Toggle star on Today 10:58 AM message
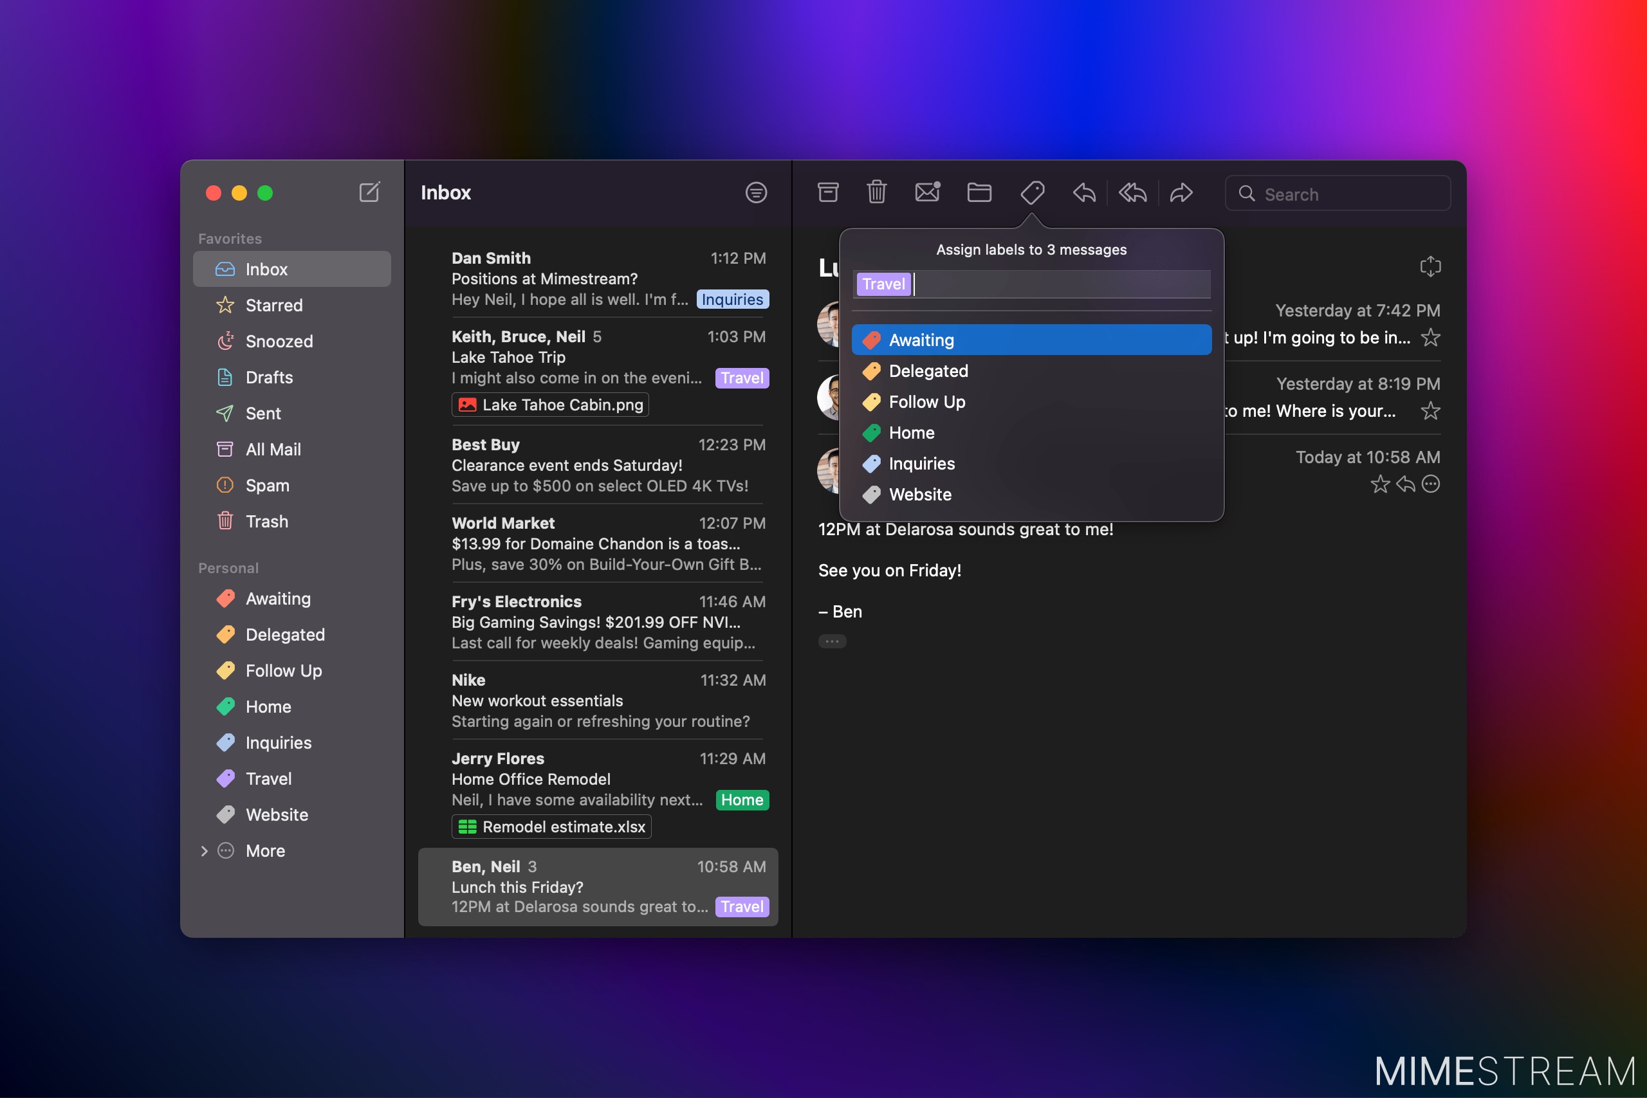 click(x=1380, y=484)
